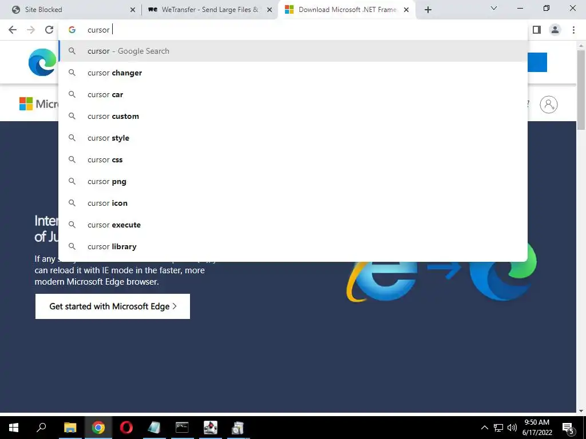Select the 'cursor png' suggestion
586x439 pixels.
[x=293, y=181]
